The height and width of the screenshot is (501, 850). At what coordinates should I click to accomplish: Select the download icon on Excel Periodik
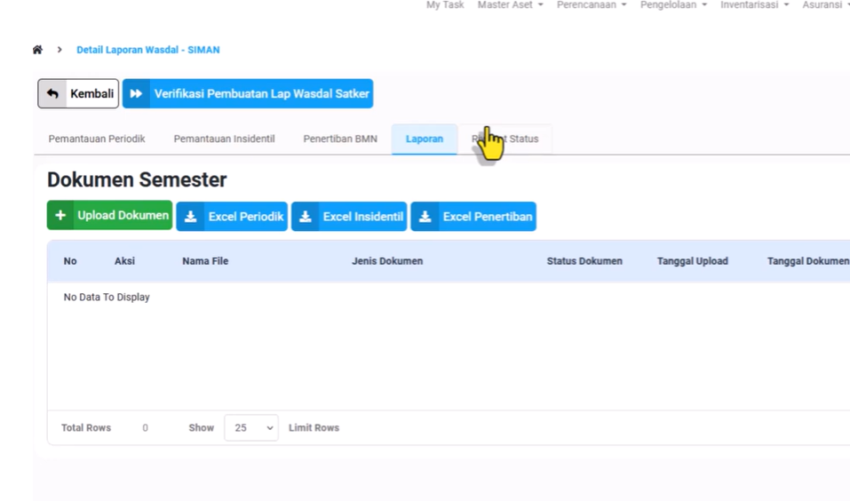tap(190, 217)
